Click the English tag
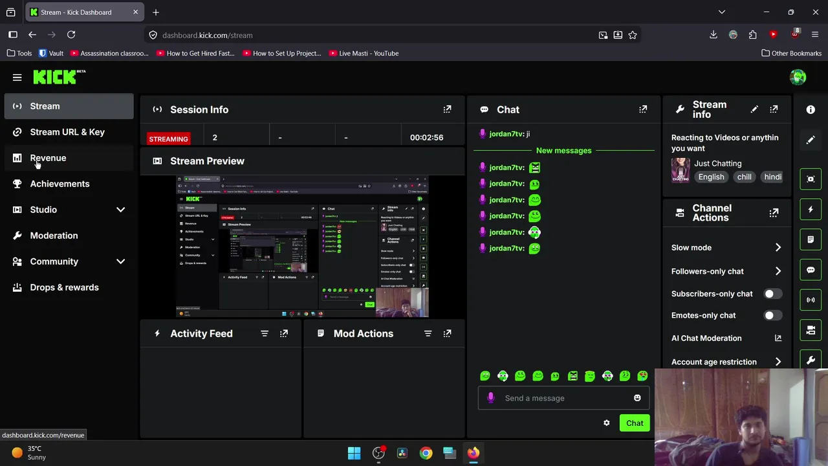This screenshot has height=466, width=828. (711, 177)
